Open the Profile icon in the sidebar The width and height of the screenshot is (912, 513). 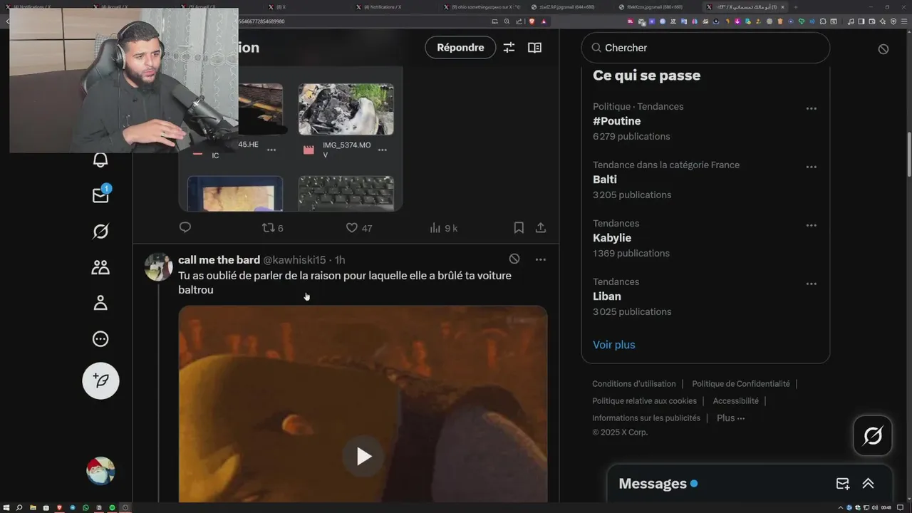100,303
